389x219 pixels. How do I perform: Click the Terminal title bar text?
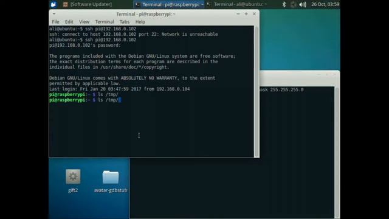(146, 14)
